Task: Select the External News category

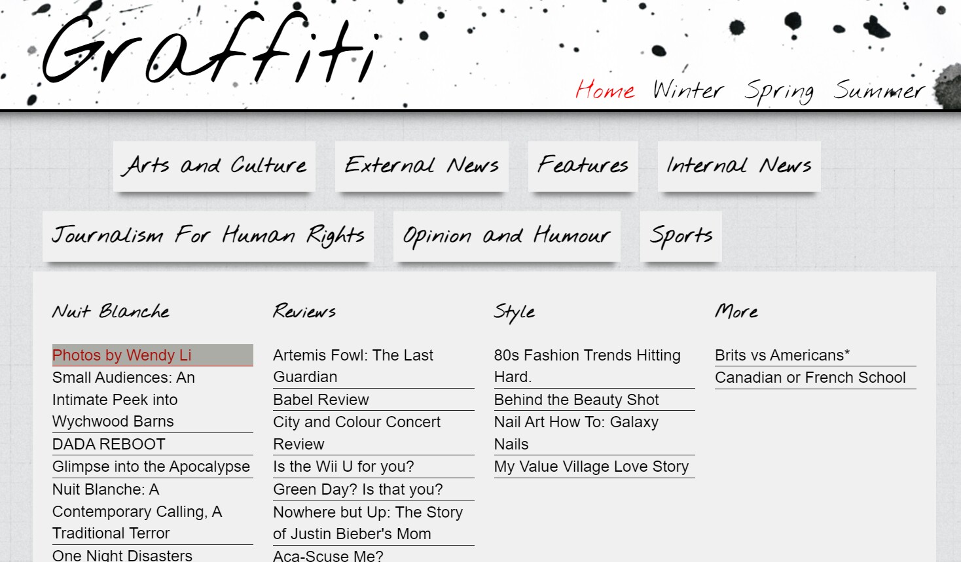Action: coord(422,166)
